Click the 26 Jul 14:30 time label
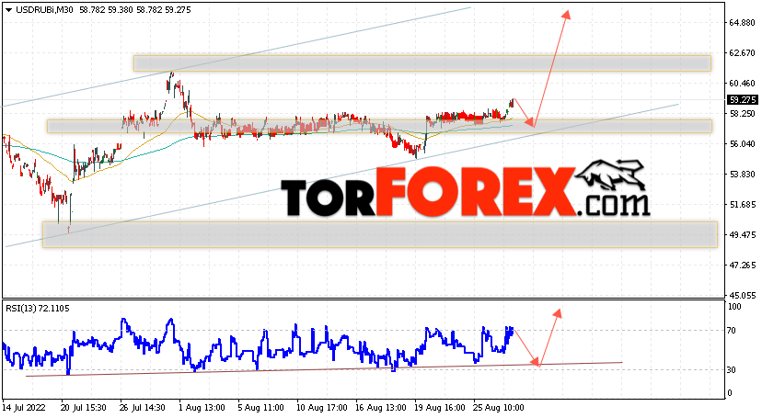The height and width of the screenshot is (418, 762). (x=143, y=408)
